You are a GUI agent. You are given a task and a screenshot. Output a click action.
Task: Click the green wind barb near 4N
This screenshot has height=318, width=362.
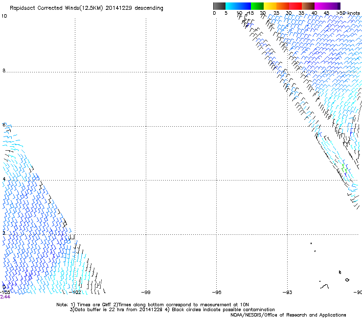[344, 169]
